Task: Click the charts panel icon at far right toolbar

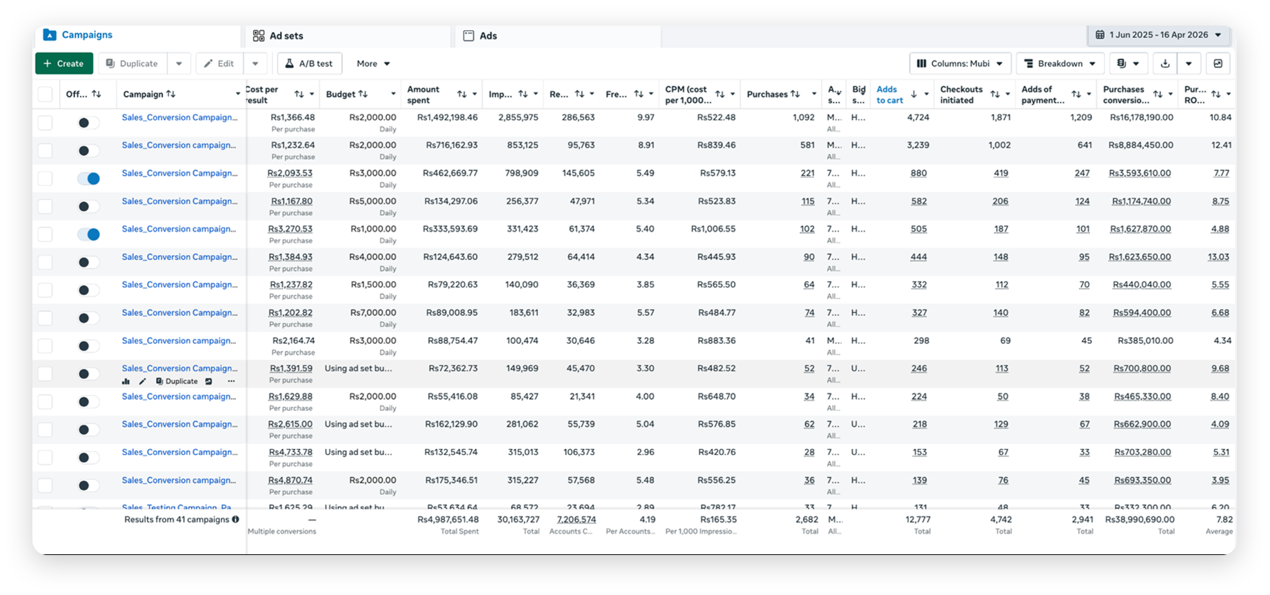Action: click(x=1218, y=63)
